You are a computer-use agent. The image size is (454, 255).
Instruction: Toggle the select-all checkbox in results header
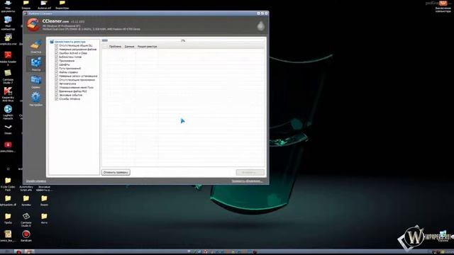(x=105, y=47)
